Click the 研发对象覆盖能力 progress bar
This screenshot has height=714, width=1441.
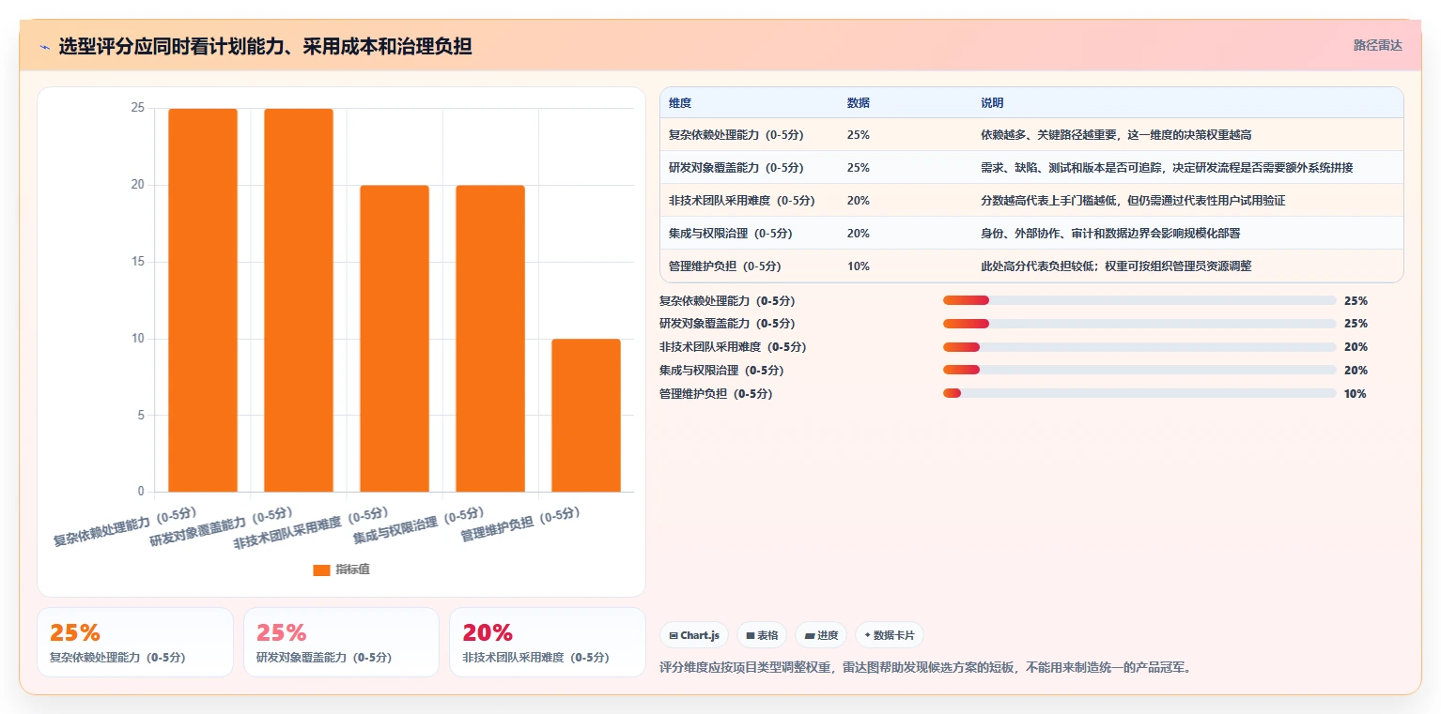point(1139,324)
